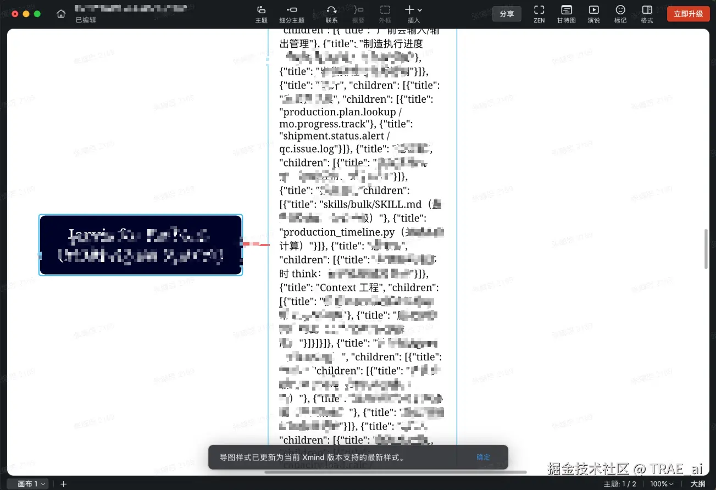Start 演说 pitch mode
The image size is (716, 490).
(593, 14)
